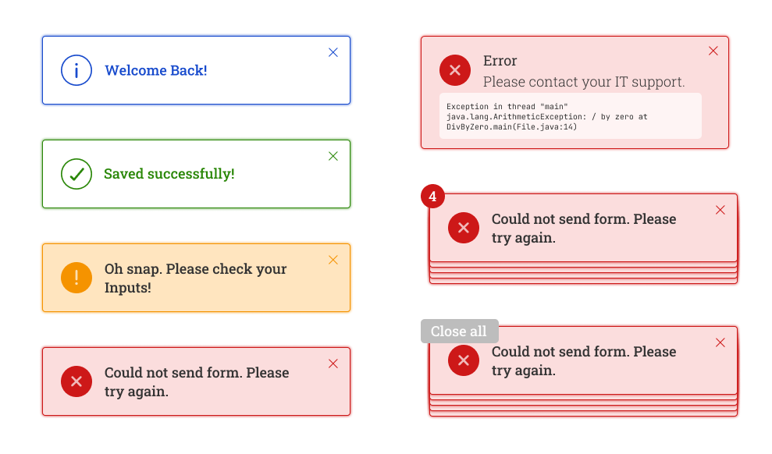Dismiss the Welcome Back notification
Image resolution: width=772 pixels, height=454 pixels.
(333, 52)
